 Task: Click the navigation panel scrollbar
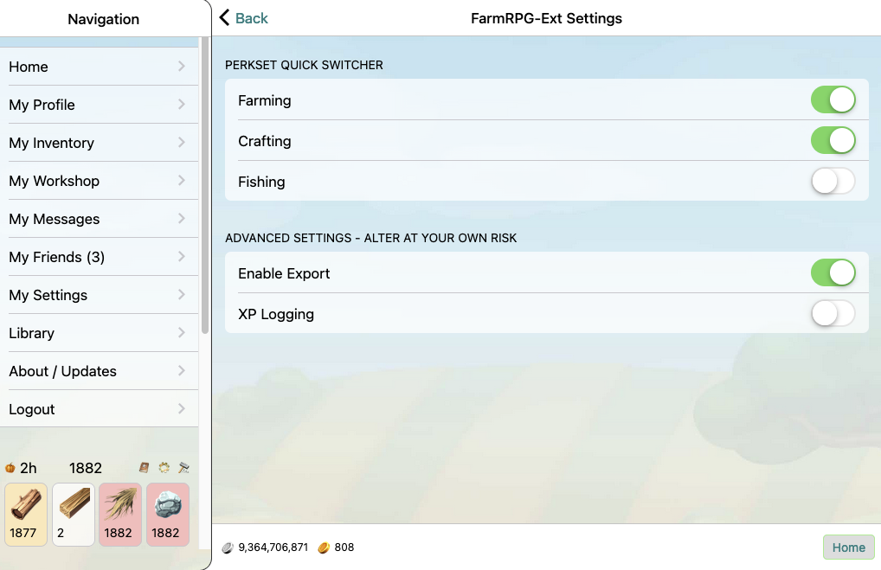(x=205, y=185)
